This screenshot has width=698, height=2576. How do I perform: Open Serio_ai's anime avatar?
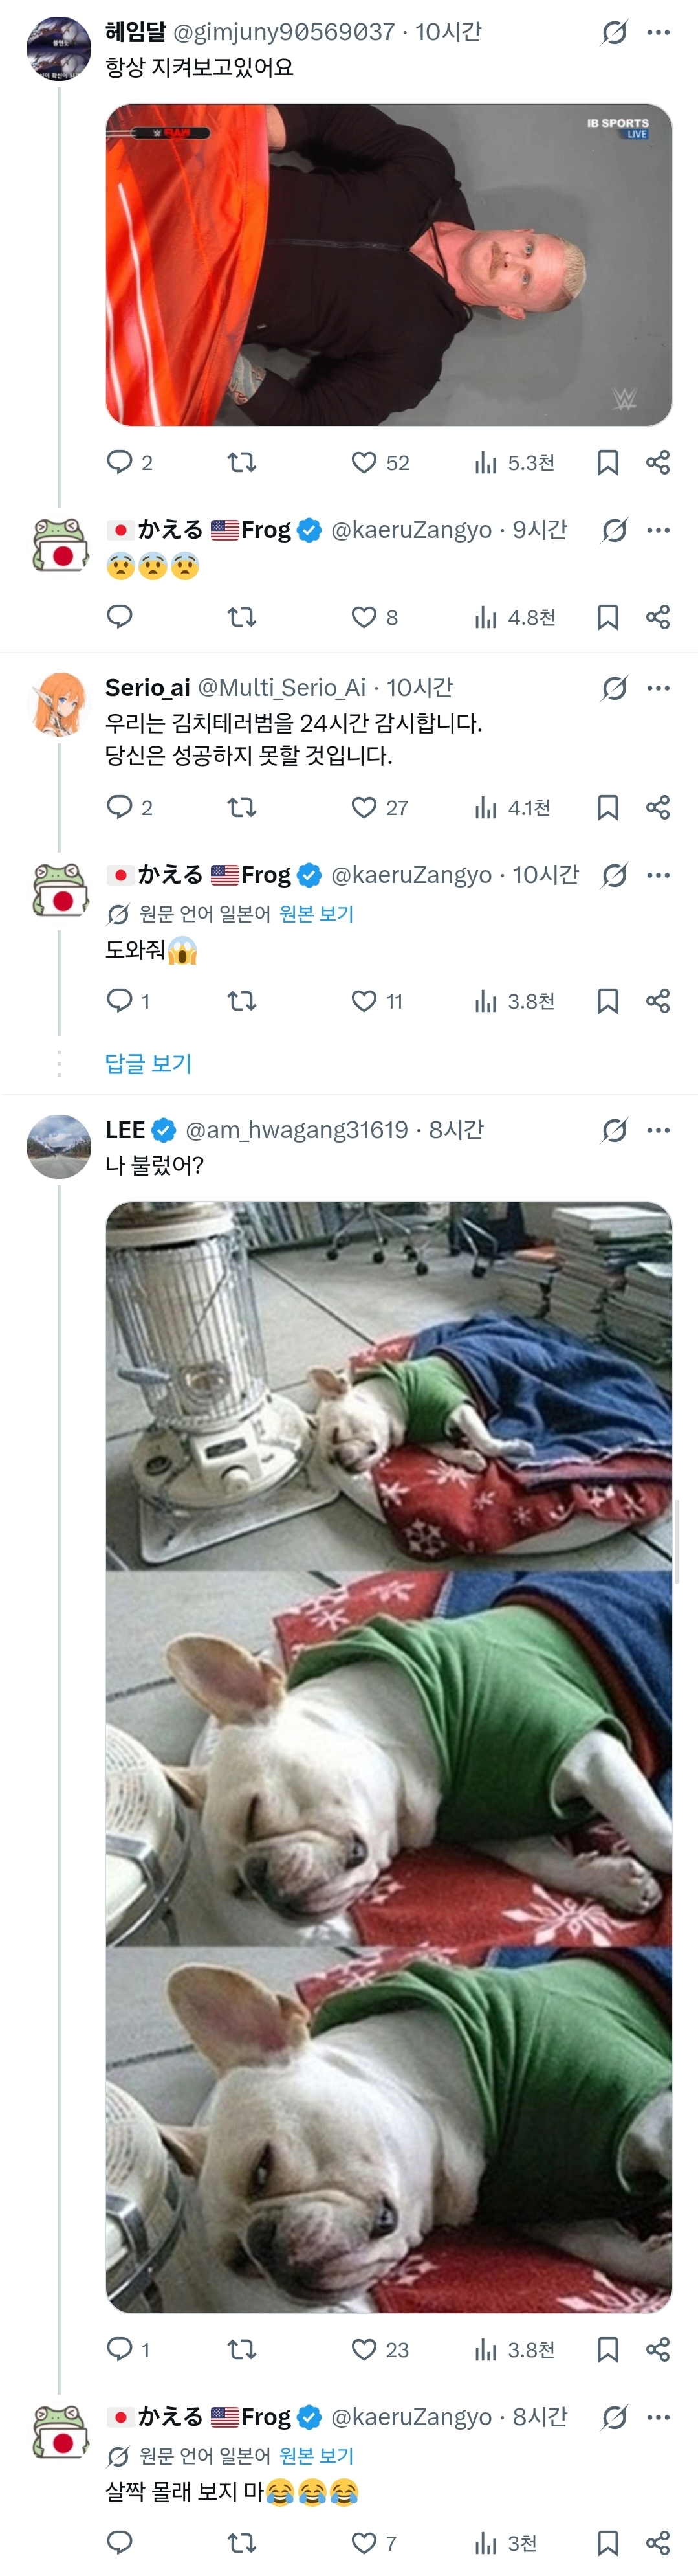pyautogui.click(x=59, y=704)
